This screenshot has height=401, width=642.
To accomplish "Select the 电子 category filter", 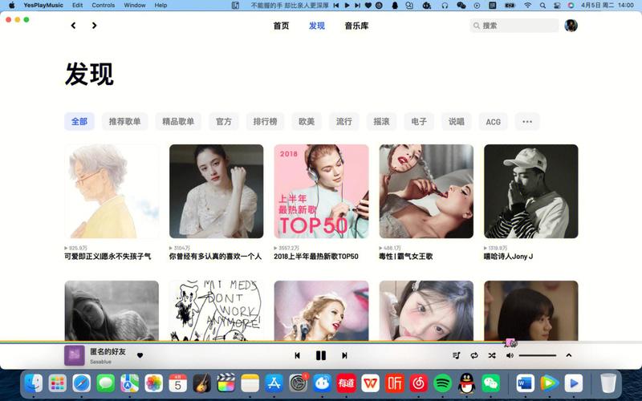I will pos(419,122).
